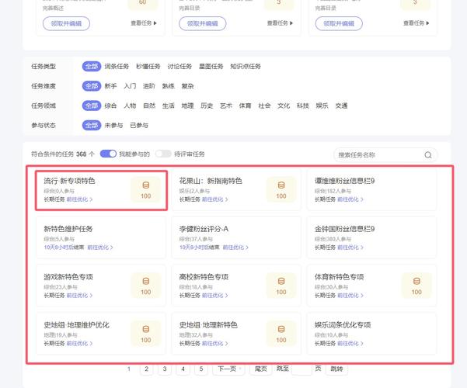This screenshot has height=388, width=467.
Task: Select the 综合 domain filter
Action: [110, 106]
